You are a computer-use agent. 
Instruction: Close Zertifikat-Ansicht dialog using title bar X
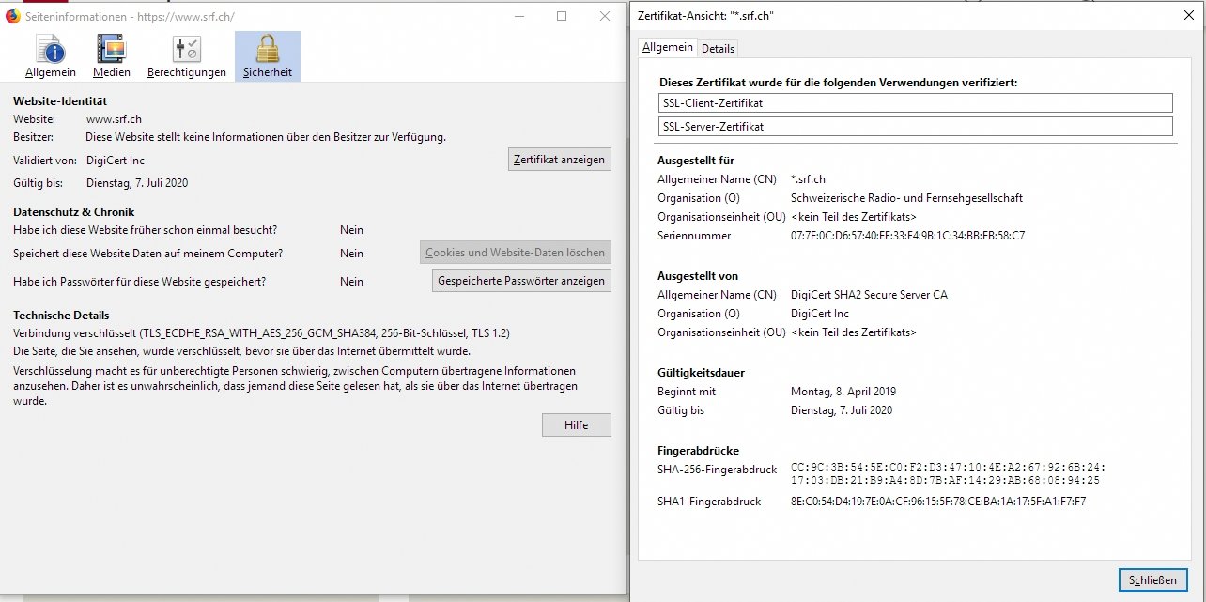coord(1183,16)
